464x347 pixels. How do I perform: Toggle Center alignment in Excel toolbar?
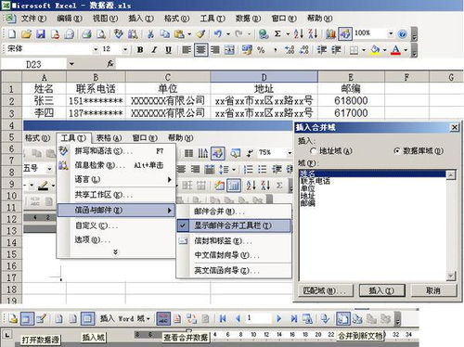[x=200, y=49]
